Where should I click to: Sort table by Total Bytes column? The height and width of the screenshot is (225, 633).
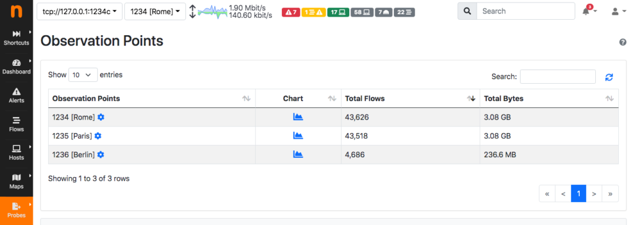point(549,99)
